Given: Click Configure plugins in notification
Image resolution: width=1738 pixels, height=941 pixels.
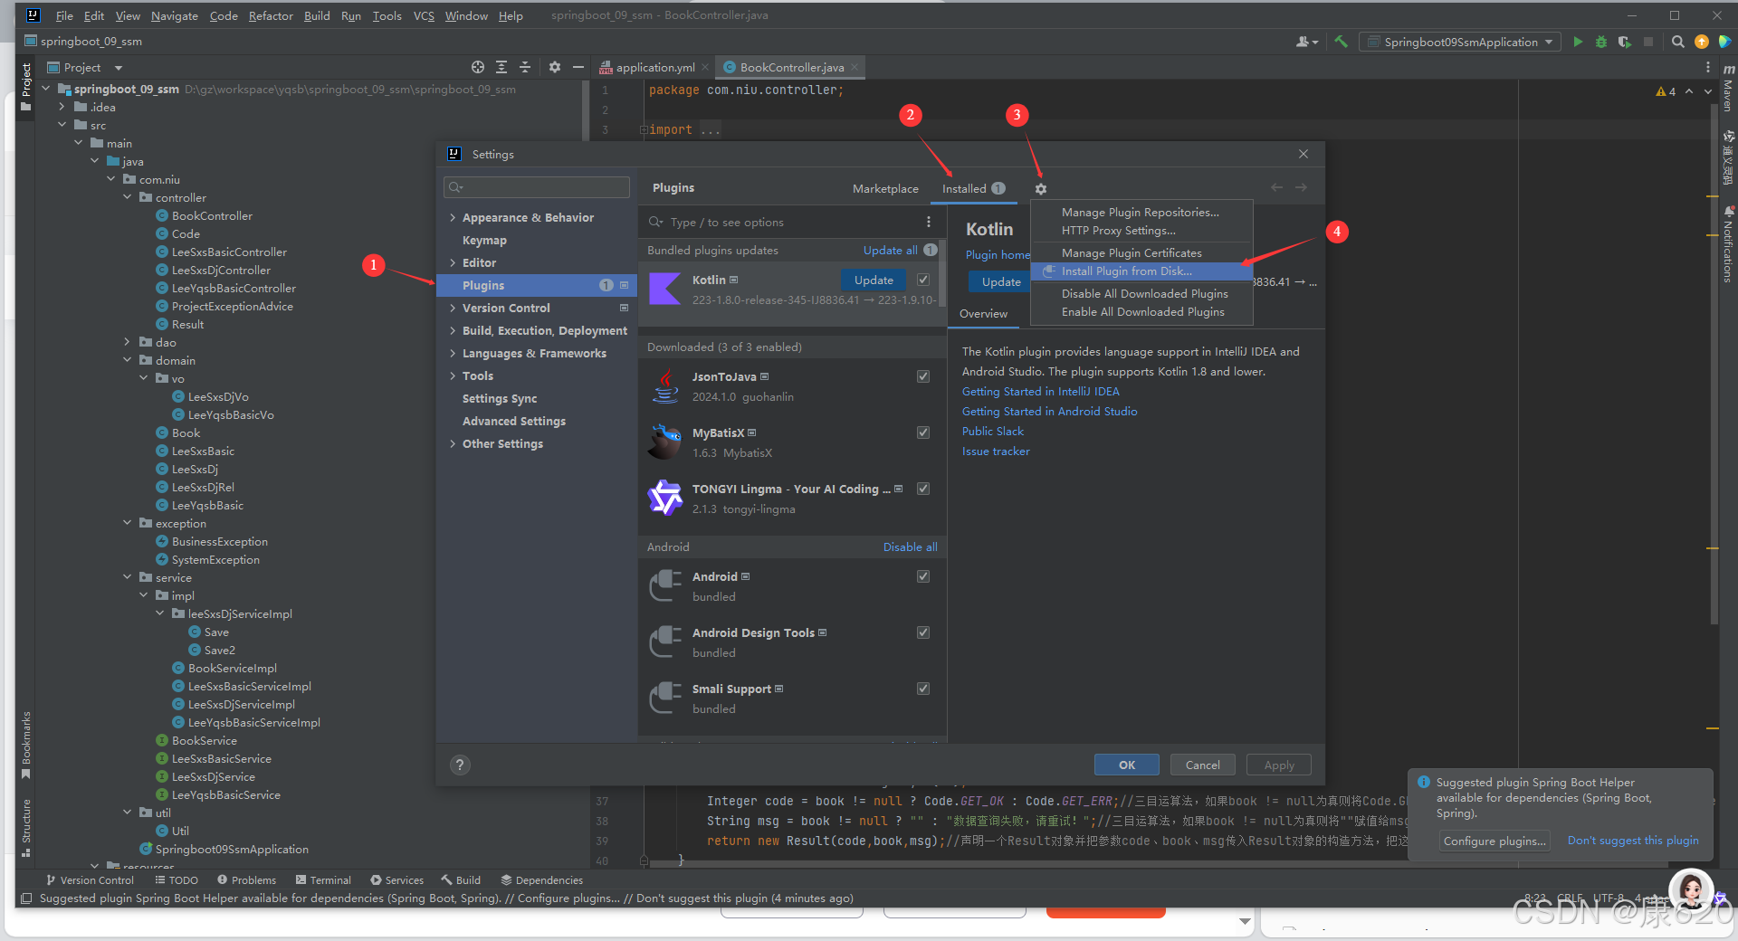Looking at the screenshot, I should (1494, 841).
